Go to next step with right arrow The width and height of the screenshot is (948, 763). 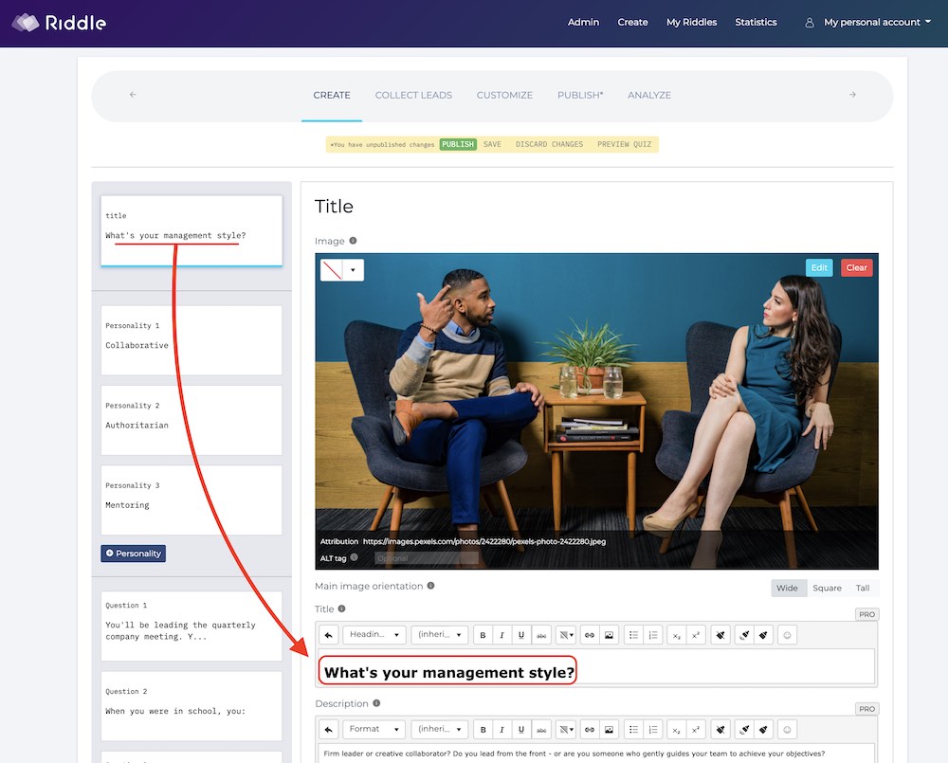pos(852,95)
